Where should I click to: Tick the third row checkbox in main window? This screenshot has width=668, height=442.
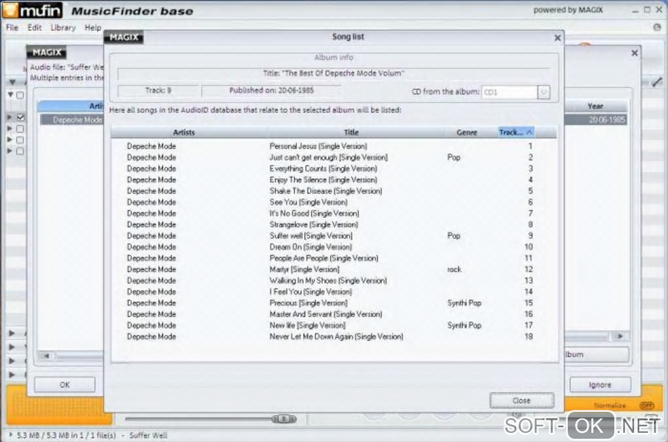(x=20, y=139)
